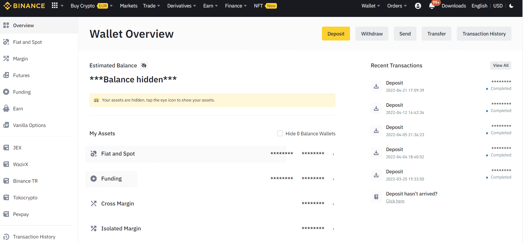Click the Withdraw button

(x=372, y=34)
